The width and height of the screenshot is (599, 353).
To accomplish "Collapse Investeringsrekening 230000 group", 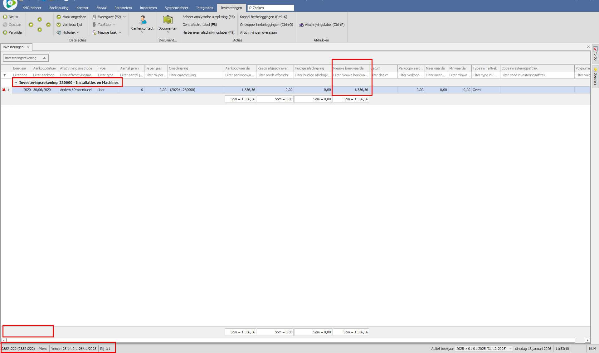I will click(x=16, y=83).
